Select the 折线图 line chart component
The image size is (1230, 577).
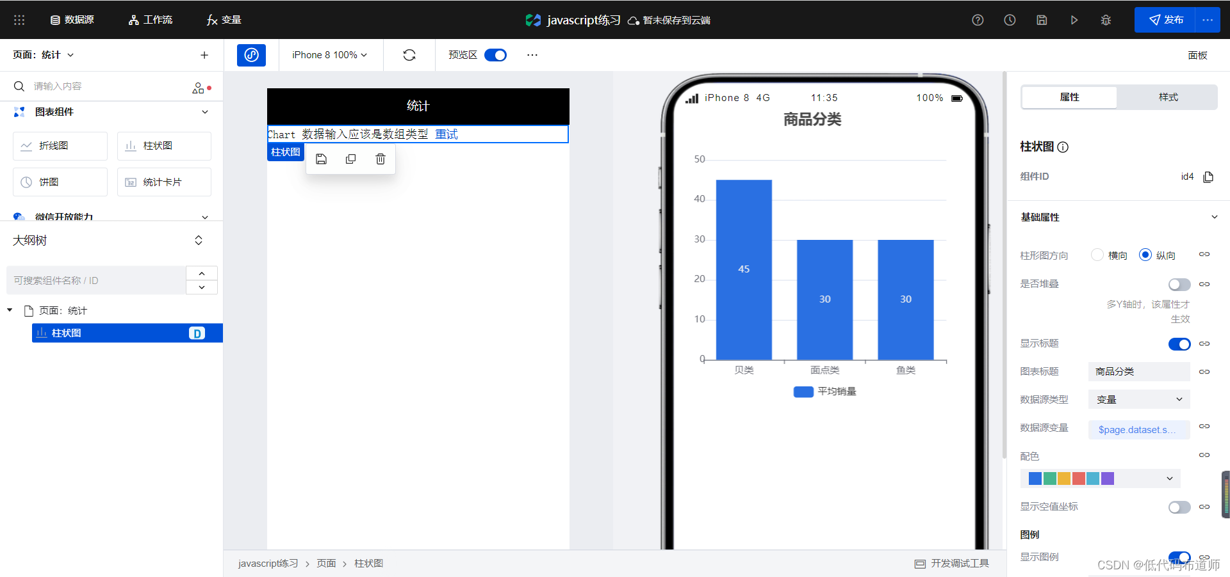click(60, 146)
